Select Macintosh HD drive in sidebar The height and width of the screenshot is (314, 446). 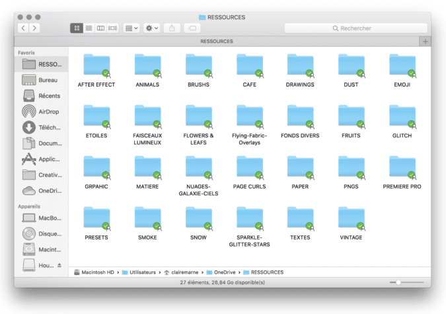click(42, 249)
